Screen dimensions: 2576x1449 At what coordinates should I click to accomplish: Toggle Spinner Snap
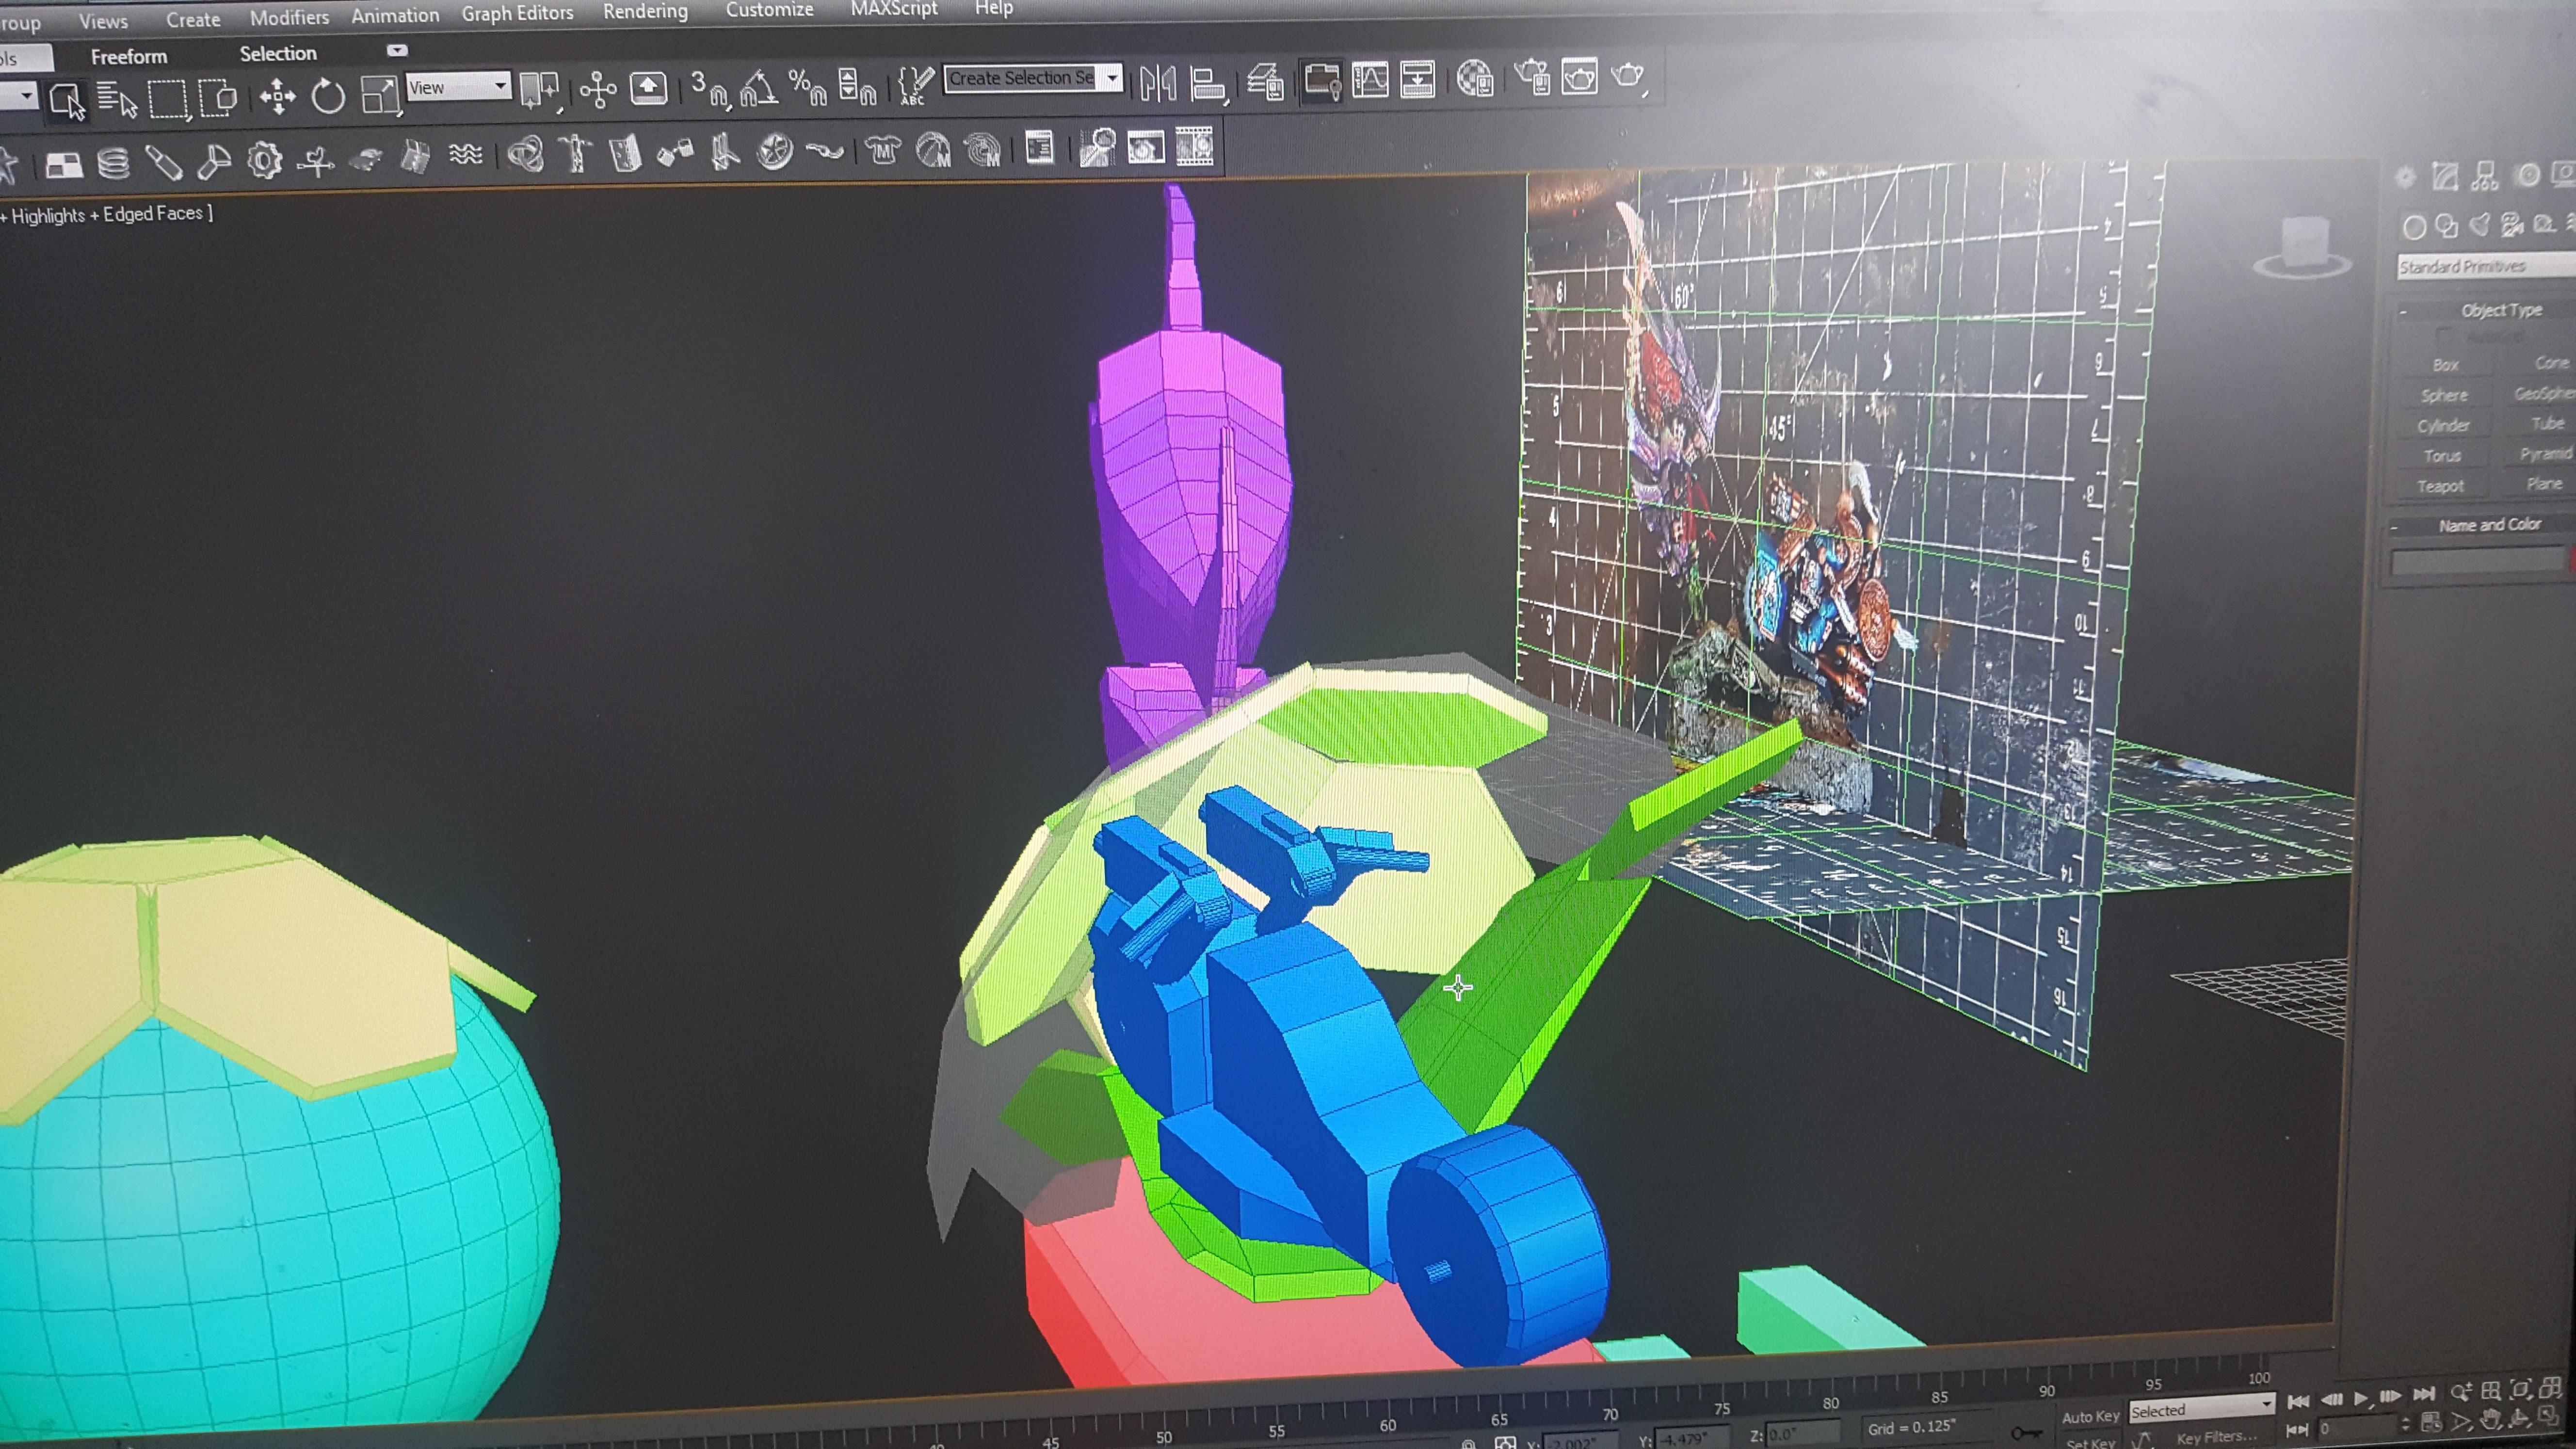coord(857,86)
